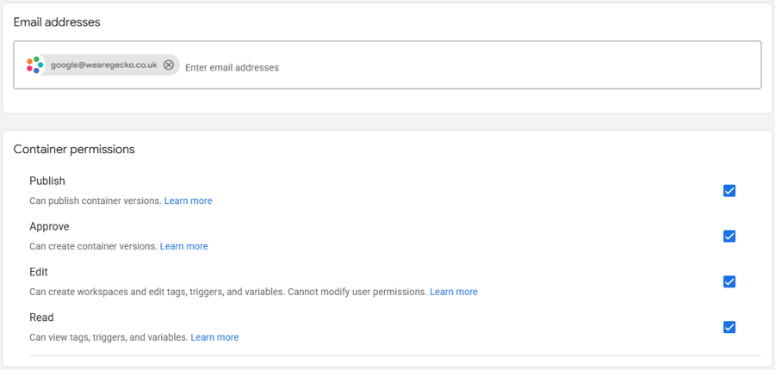This screenshot has width=775, height=370.
Task: Click the Container permissions section heading
Action: (74, 150)
